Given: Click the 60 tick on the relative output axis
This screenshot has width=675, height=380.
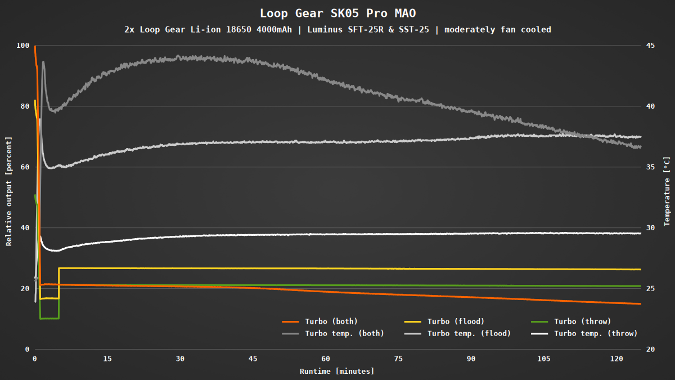Looking at the screenshot, I should [x=24, y=167].
